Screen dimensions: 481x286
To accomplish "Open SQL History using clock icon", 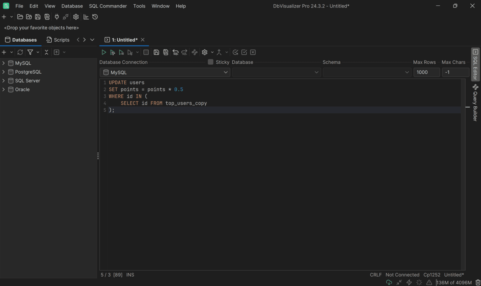I will click(x=95, y=17).
